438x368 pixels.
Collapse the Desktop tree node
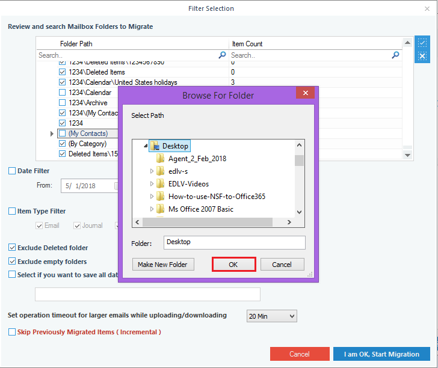pyautogui.click(x=146, y=146)
